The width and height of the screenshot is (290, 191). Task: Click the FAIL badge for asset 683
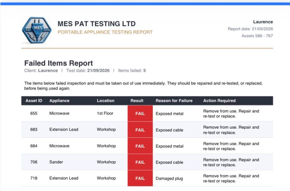[x=140, y=130]
